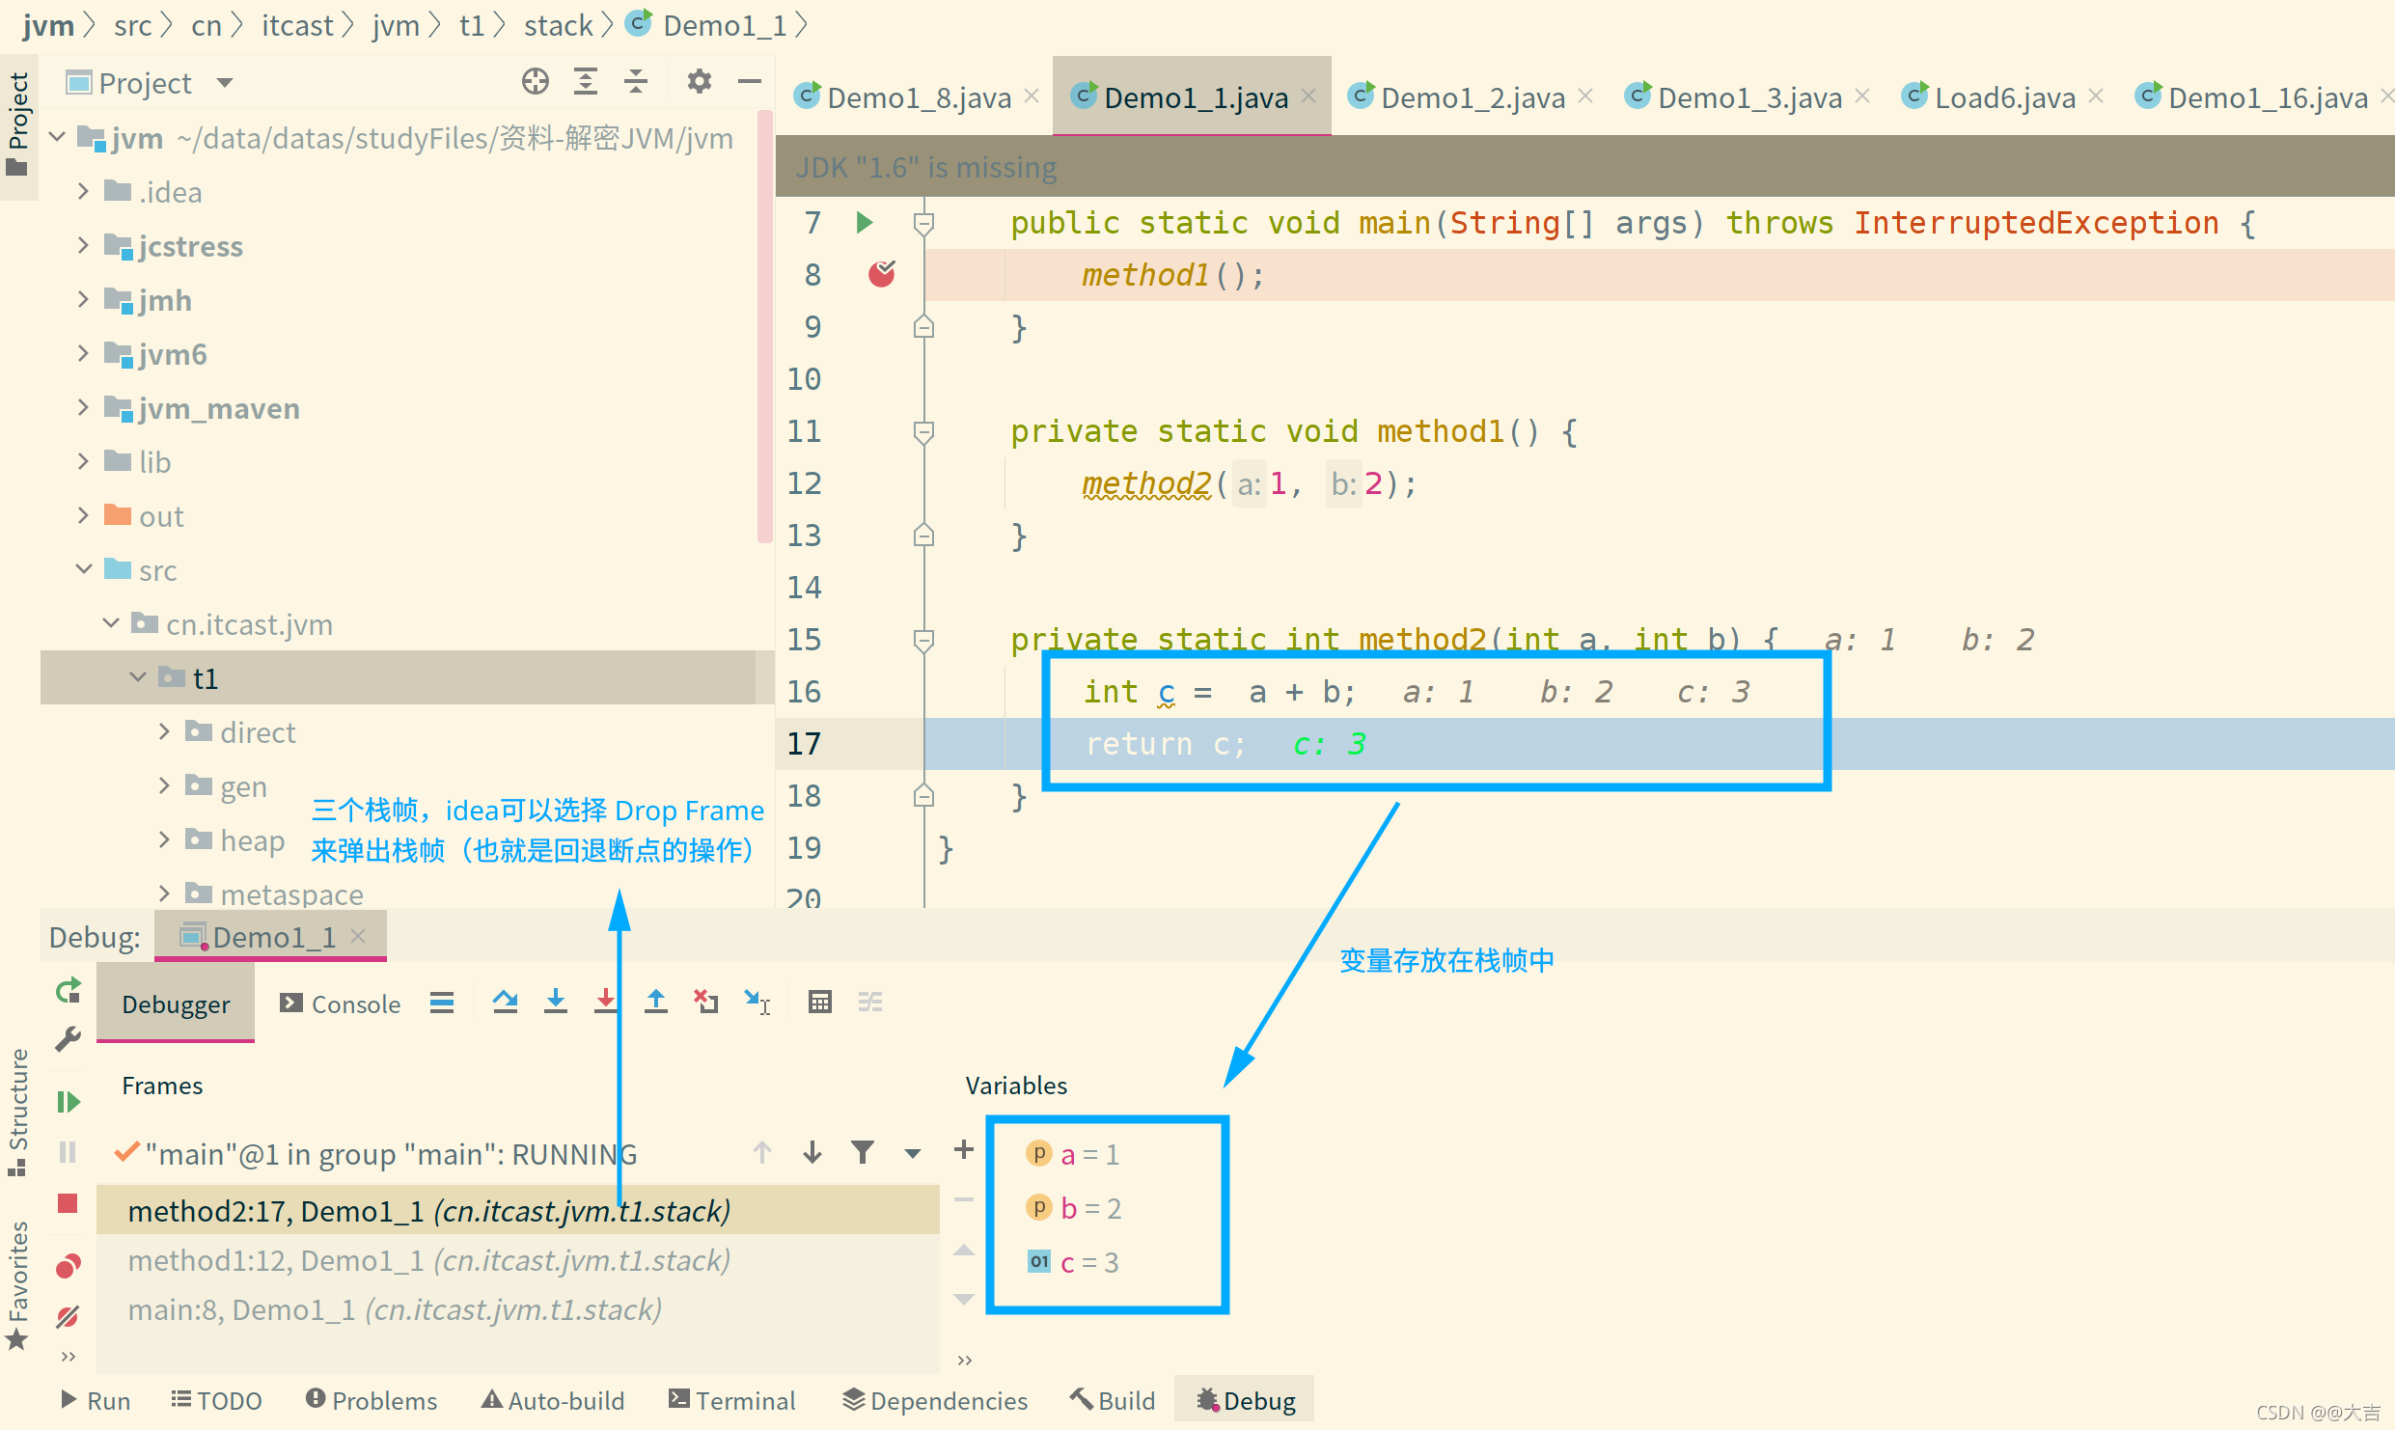Open the Build tool window
Screen dimensions: 2395x1430
(x=1113, y=1400)
